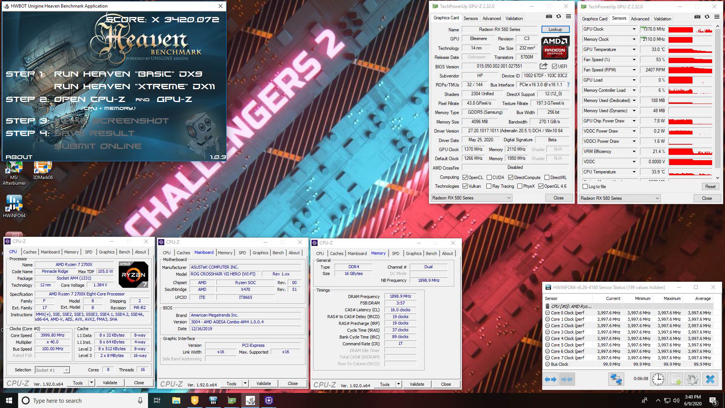Toggle the DirectCompute checkbox in GPU-Z

point(511,178)
